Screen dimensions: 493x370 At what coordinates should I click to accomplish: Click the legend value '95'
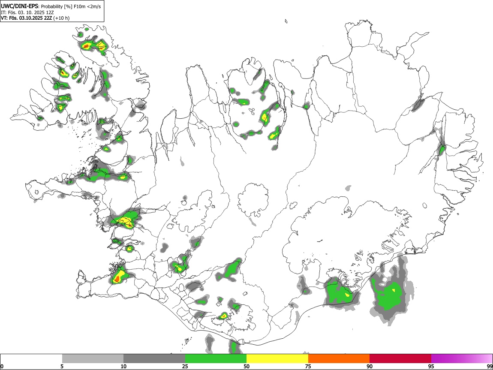(x=431, y=366)
